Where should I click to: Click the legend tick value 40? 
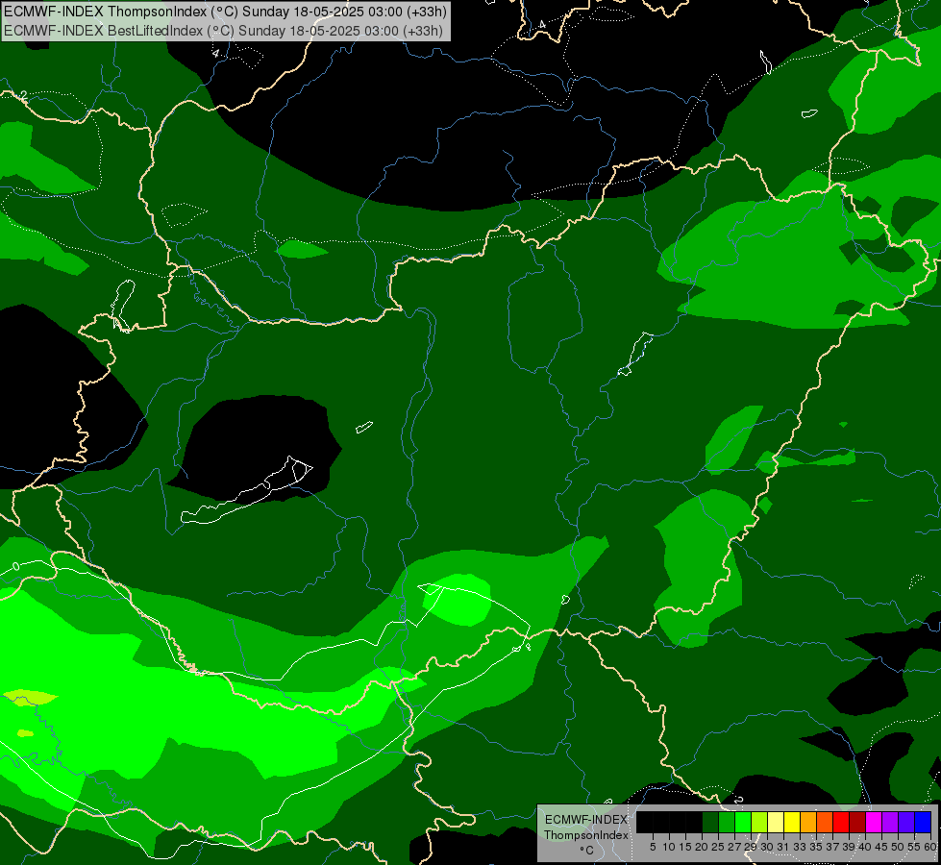tap(865, 847)
